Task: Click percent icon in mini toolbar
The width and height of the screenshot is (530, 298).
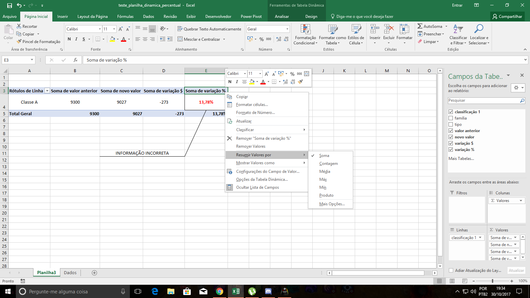Action: coord(292,74)
